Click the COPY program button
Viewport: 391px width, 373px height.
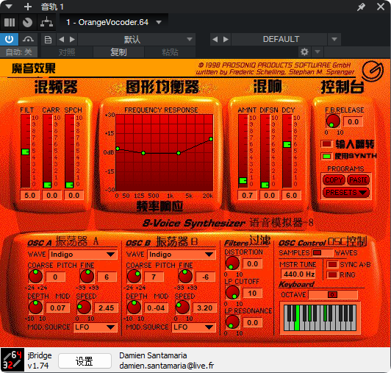pyautogui.click(x=334, y=180)
